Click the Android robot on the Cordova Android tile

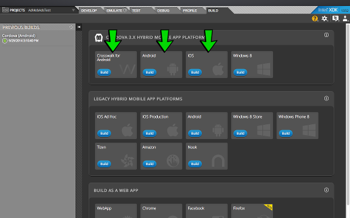(173, 69)
